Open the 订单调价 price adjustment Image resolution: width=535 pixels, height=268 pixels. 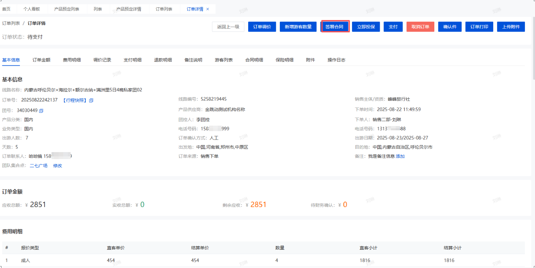(x=262, y=27)
